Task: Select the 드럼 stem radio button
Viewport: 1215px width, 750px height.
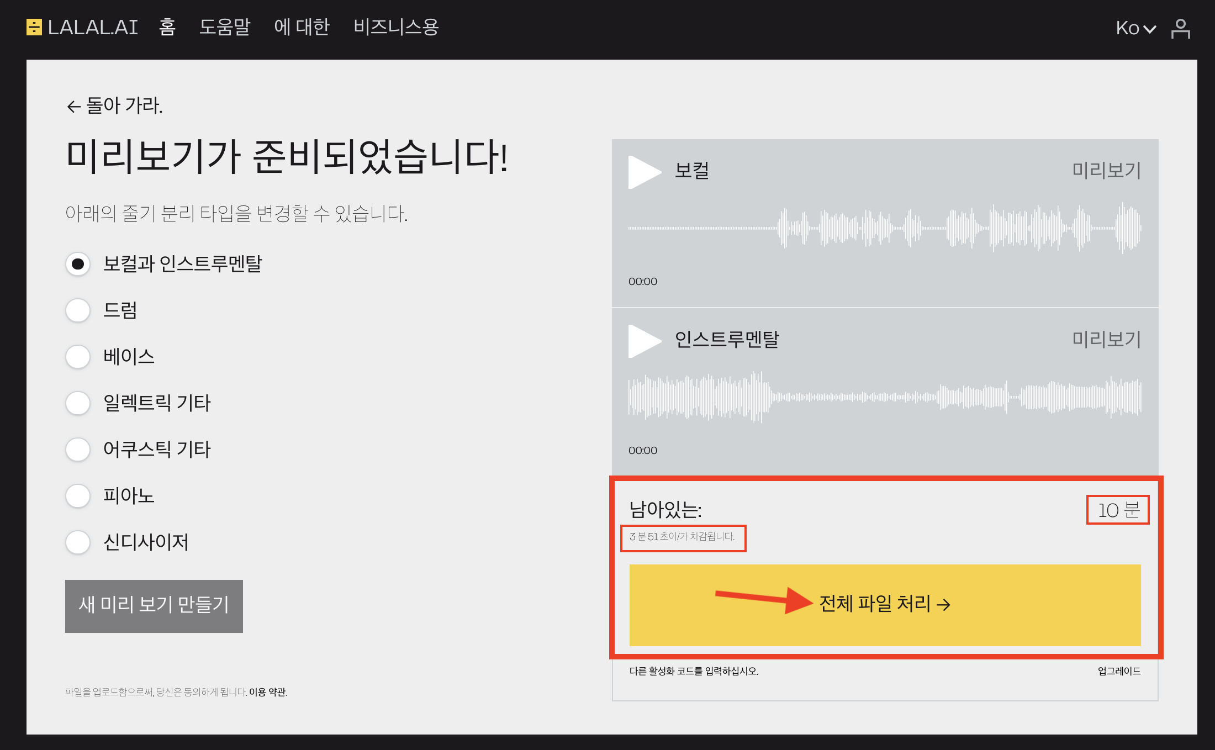Action: (78, 310)
